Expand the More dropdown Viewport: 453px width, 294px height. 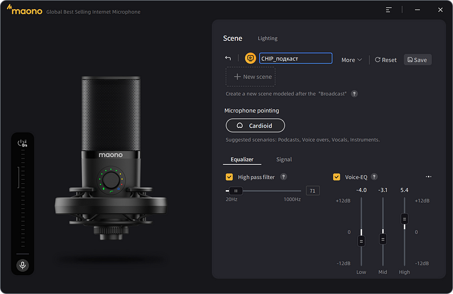coord(351,60)
